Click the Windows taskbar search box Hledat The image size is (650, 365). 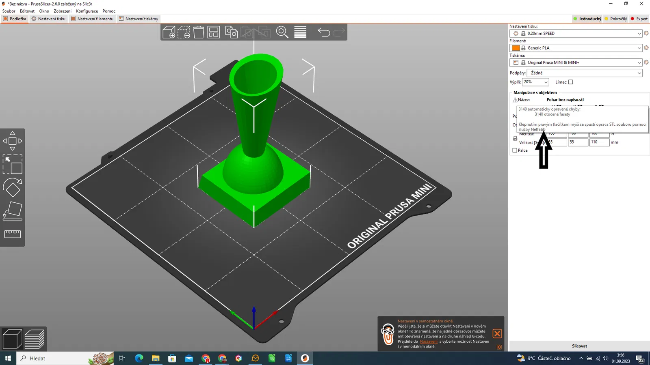pyautogui.click(x=65, y=358)
